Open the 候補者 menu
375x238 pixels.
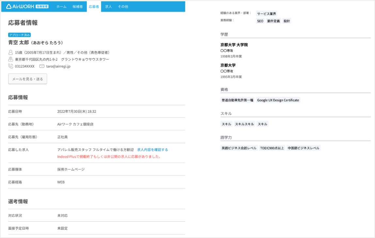click(77, 7)
